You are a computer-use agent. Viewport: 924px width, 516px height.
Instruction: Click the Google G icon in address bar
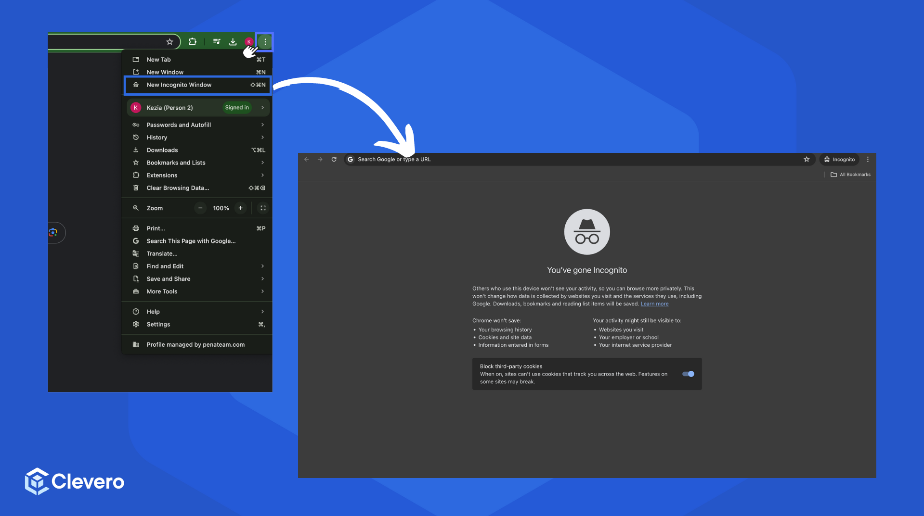(x=351, y=159)
